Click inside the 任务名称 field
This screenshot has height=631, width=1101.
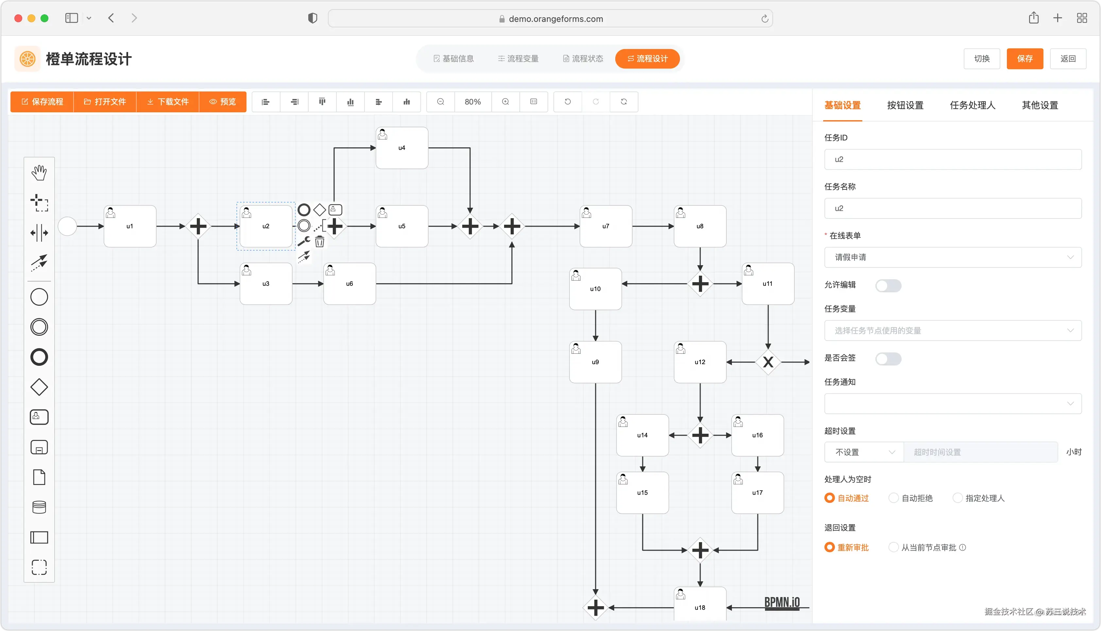point(952,208)
